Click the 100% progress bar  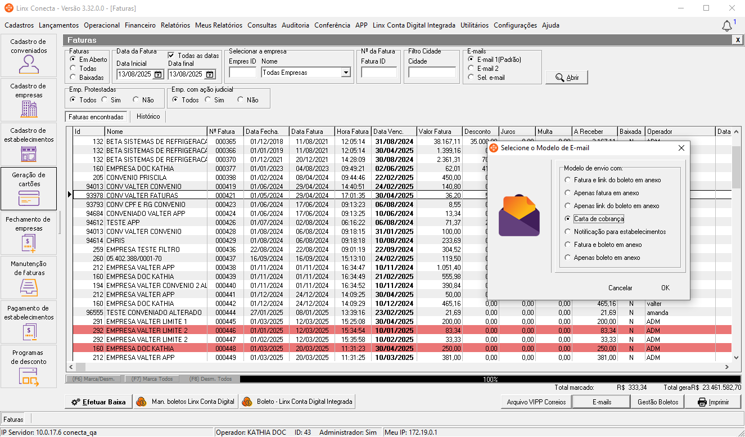490,379
